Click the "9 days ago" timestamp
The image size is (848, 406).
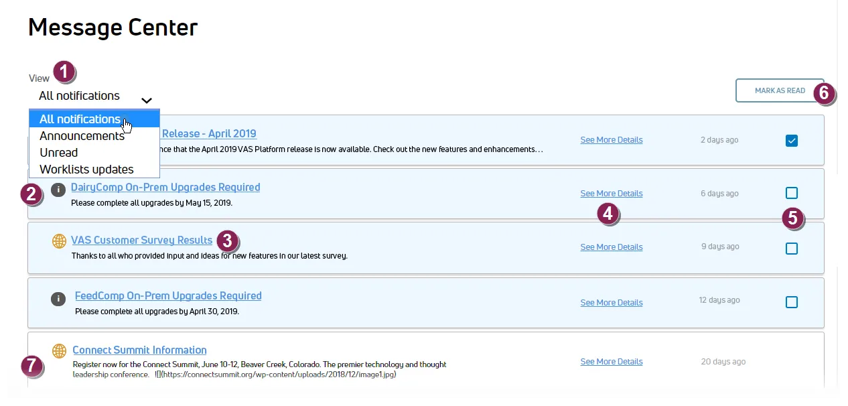(x=720, y=247)
